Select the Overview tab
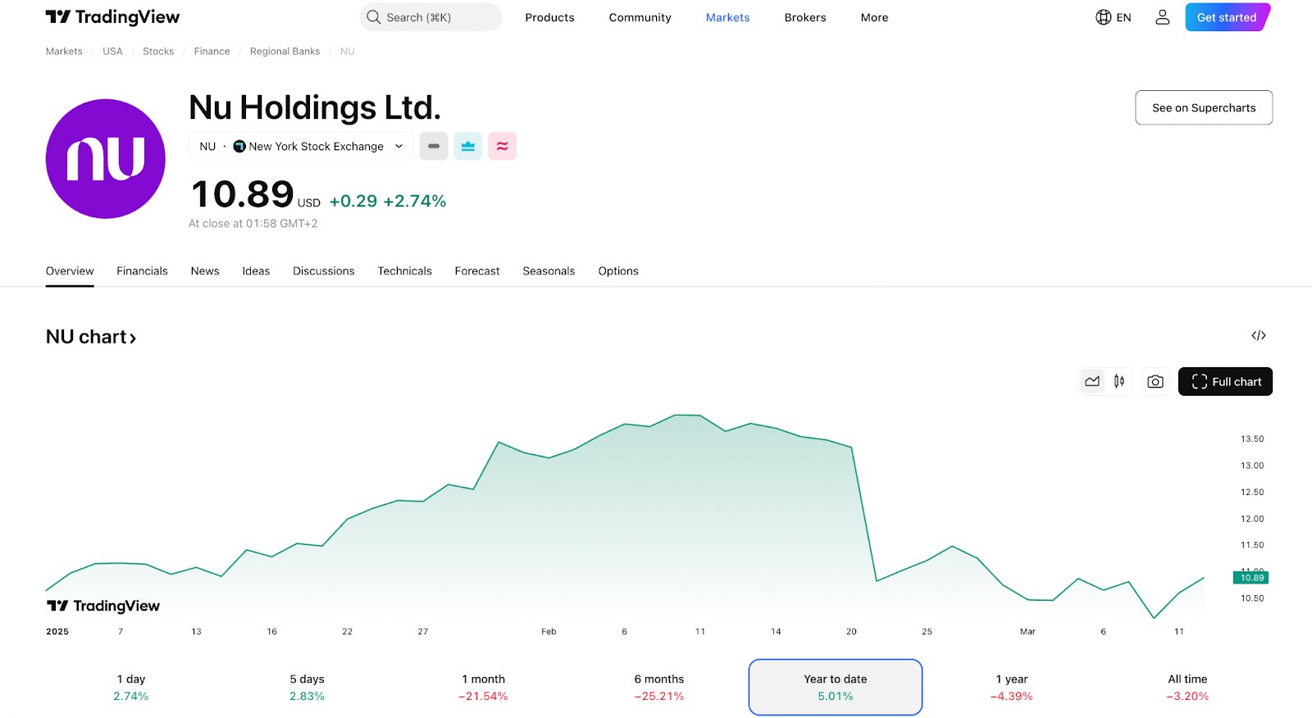 click(x=70, y=271)
